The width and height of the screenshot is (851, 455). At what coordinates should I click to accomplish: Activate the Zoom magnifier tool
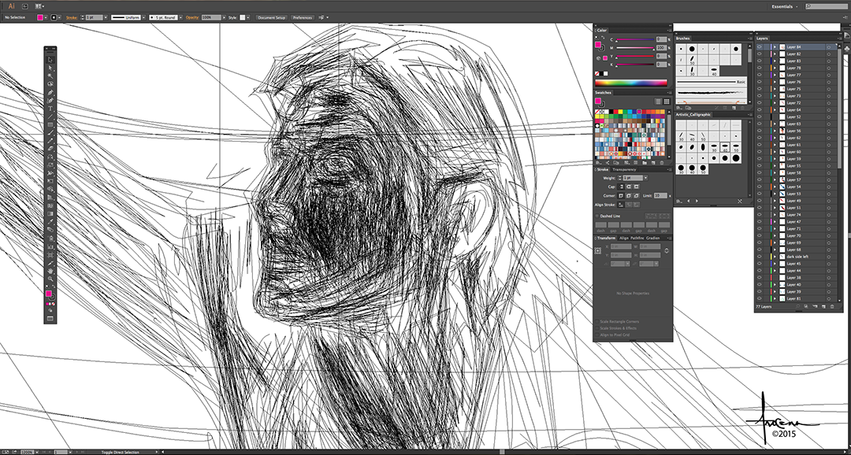[50, 279]
